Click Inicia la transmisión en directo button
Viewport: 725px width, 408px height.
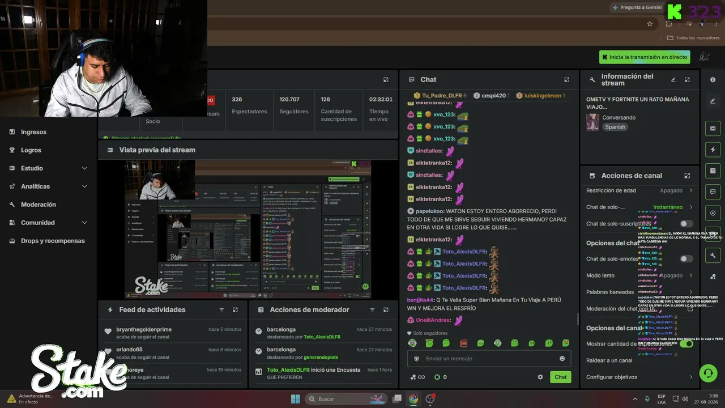[645, 57]
